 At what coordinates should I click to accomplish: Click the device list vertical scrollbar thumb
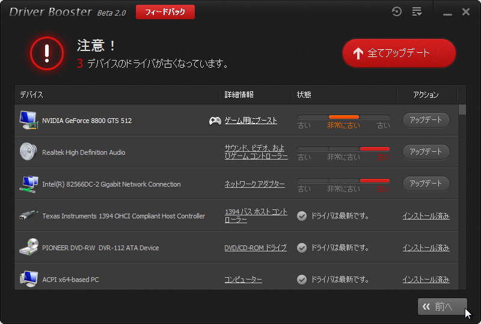(462, 110)
